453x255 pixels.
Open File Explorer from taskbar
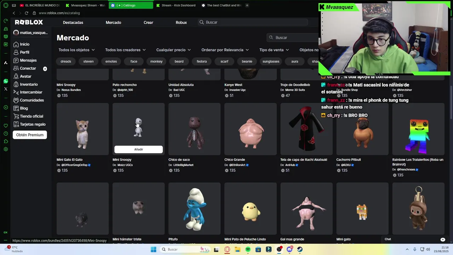(x=237, y=249)
